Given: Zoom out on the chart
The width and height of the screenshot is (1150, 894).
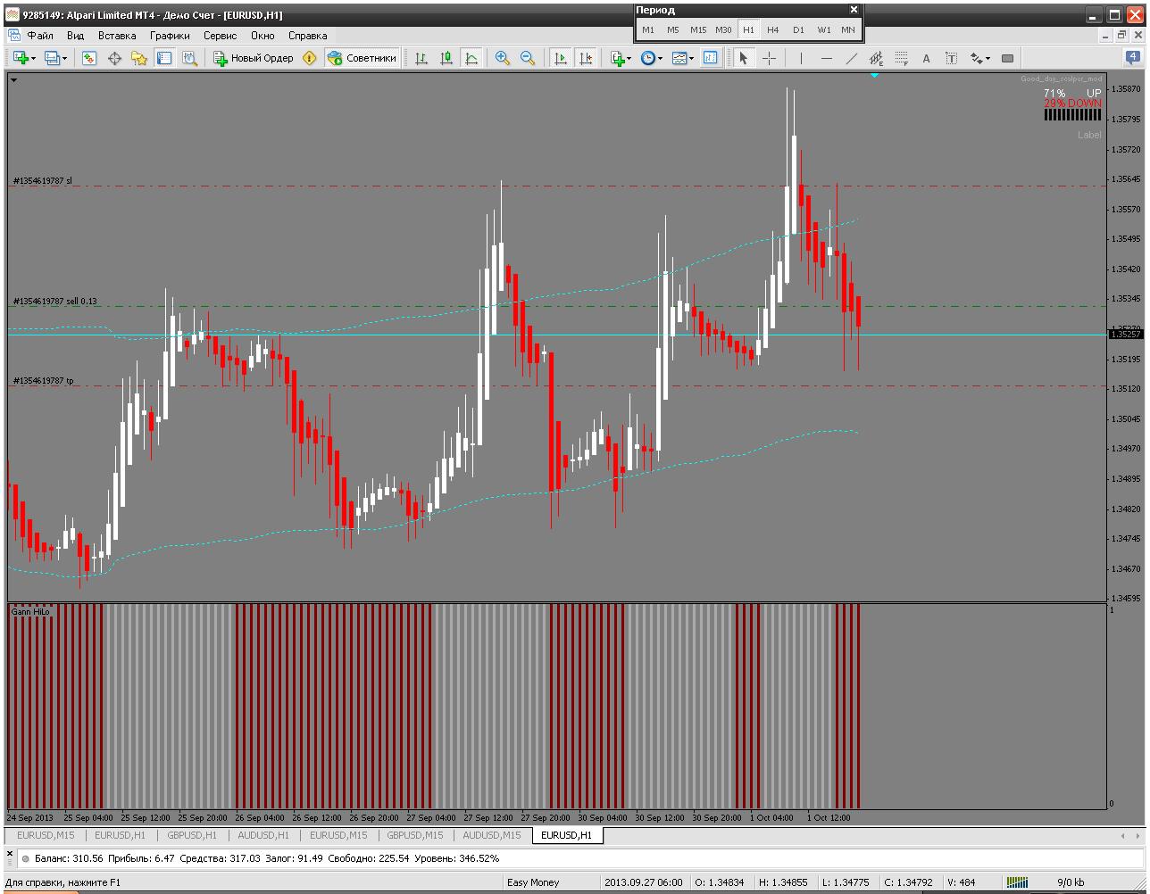Looking at the screenshot, I should point(528,58).
